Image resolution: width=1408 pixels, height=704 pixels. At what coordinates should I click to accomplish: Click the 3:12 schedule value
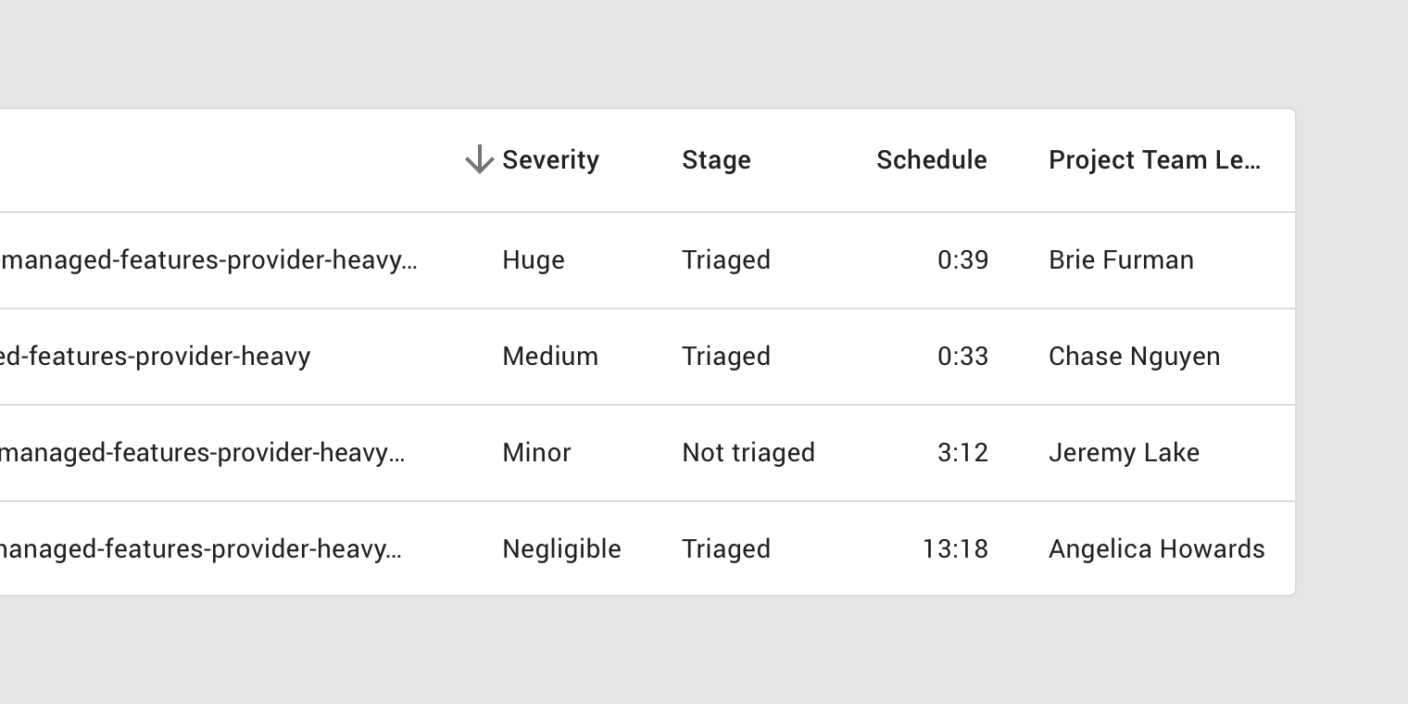[962, 453]
